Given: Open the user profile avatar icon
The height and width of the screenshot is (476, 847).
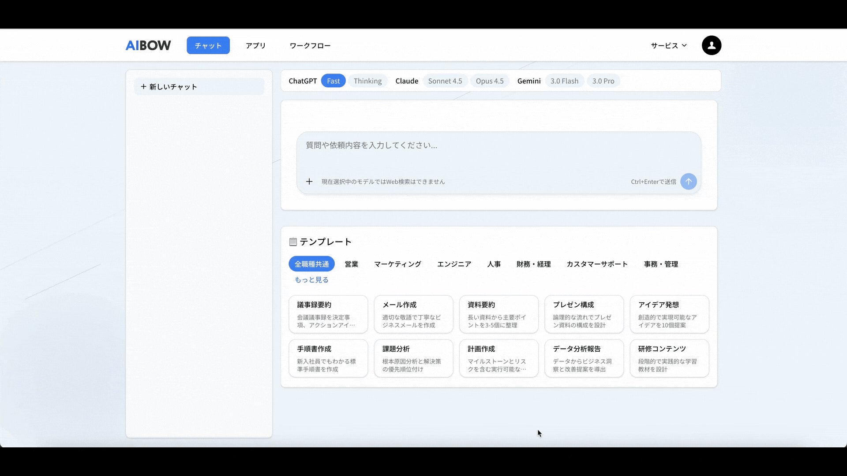Looking at the screenshot, I should coord(711,45).
